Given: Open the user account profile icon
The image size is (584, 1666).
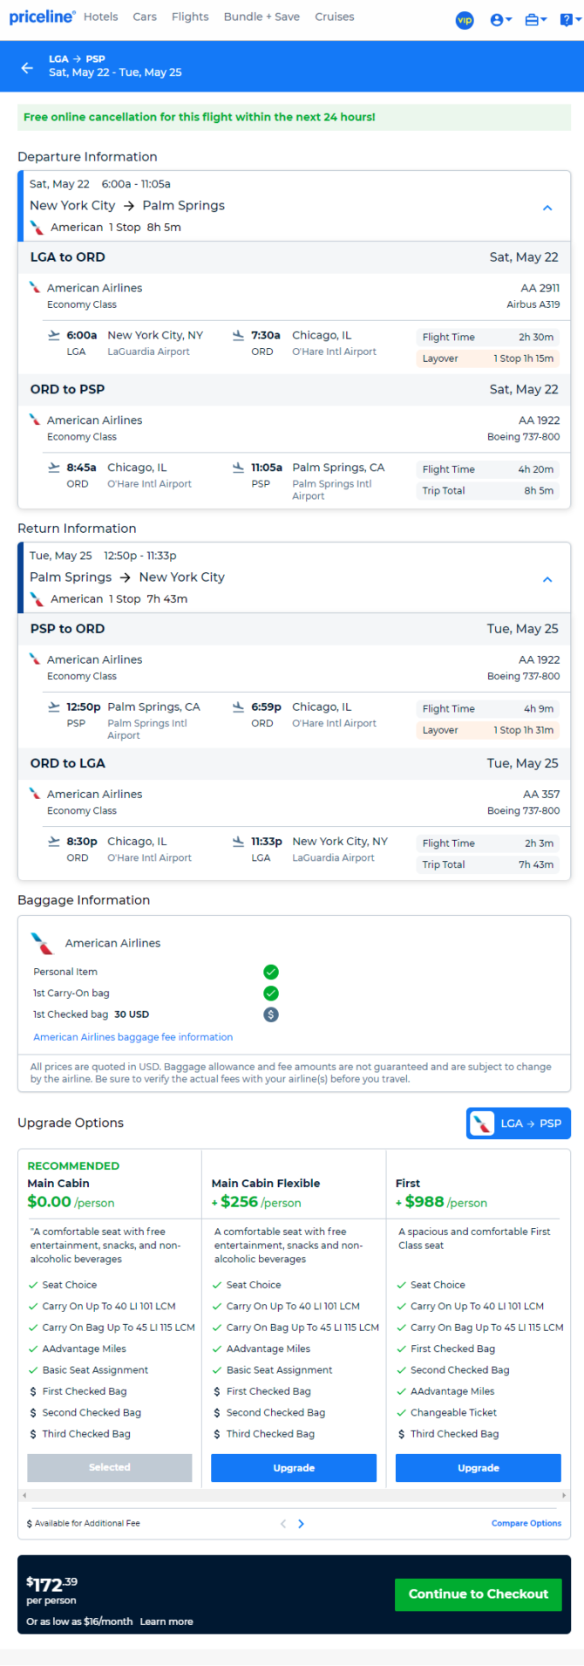Looking at the screenshot, I should (x=500, y=20).
